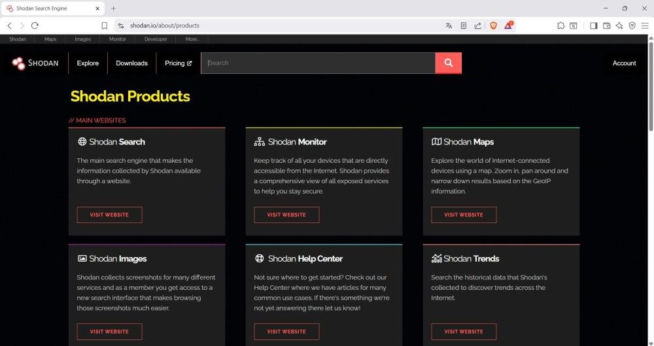654x346 pixels.
Task: Visit website for Shodan Monitor
Action: pos(286,215)
